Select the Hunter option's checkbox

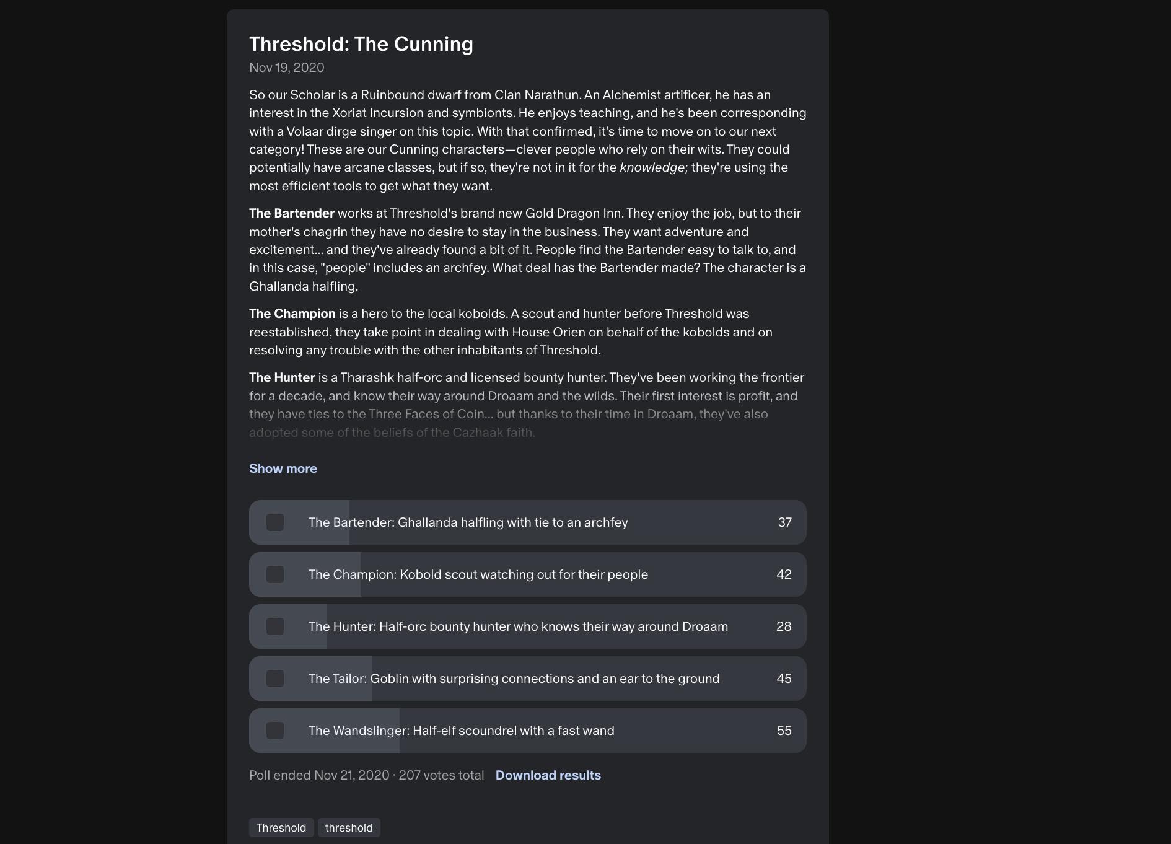[275, 626]
